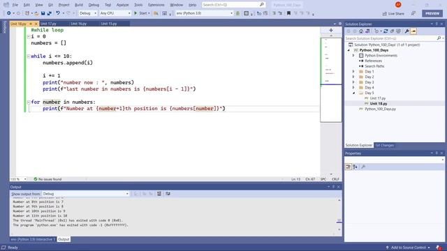Click the Live Share button
The height and width of the screenshot is (251, 447).
point(393,13)
